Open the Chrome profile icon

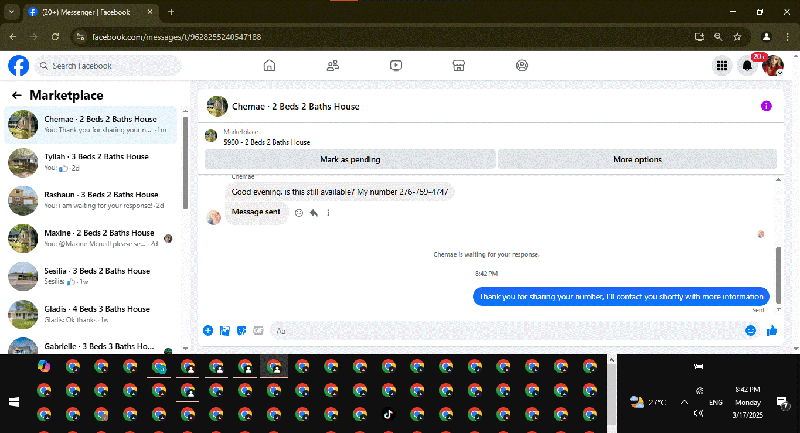pyautogui.click(x=767, y=37)
